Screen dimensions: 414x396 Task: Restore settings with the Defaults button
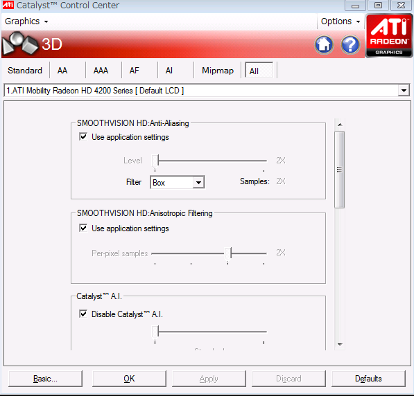pyautogui.click(x=368, y=379)
